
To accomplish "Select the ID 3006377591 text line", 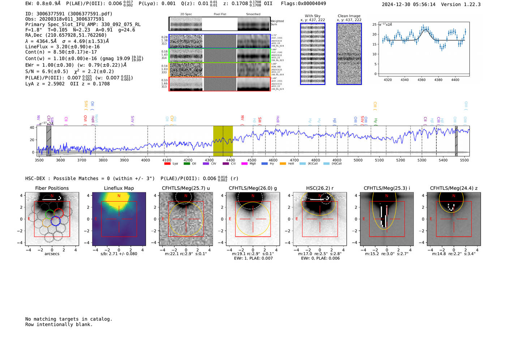I will (x=69, y=14).
